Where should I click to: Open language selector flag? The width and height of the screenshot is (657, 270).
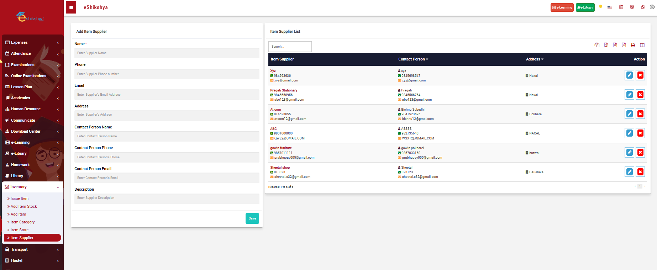click(x=609, y=7)
